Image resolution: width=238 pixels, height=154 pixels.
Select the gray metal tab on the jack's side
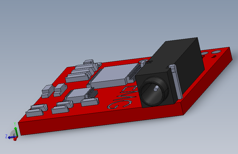pos(176,81)
